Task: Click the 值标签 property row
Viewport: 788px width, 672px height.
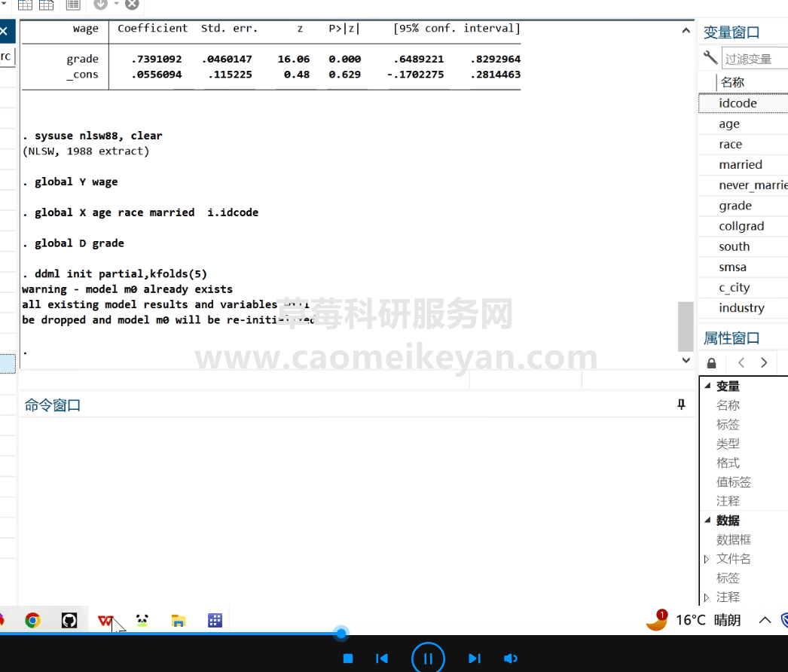Action: (733, 482)
